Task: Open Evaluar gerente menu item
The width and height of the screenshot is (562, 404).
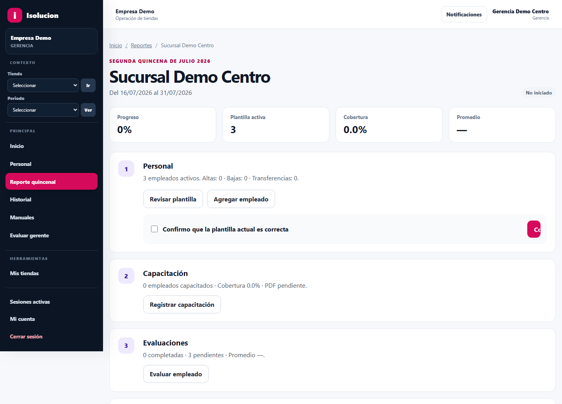Action: [52, 235]
